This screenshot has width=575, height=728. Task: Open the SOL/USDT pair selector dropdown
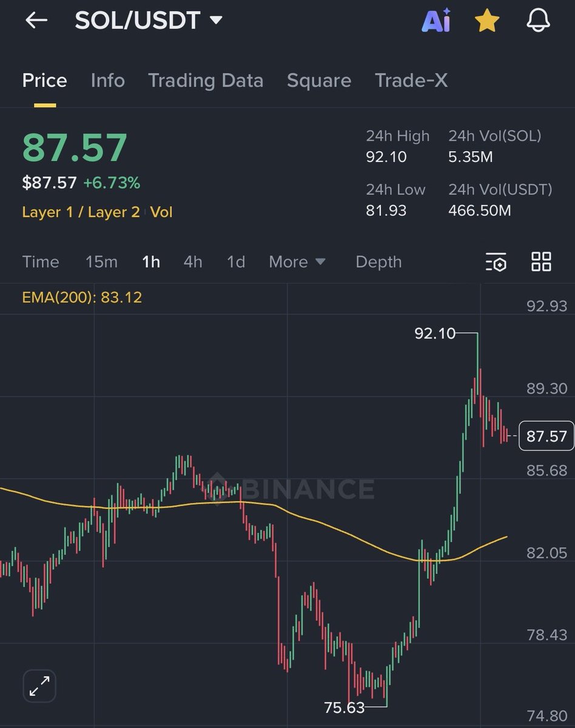(149, 21)
